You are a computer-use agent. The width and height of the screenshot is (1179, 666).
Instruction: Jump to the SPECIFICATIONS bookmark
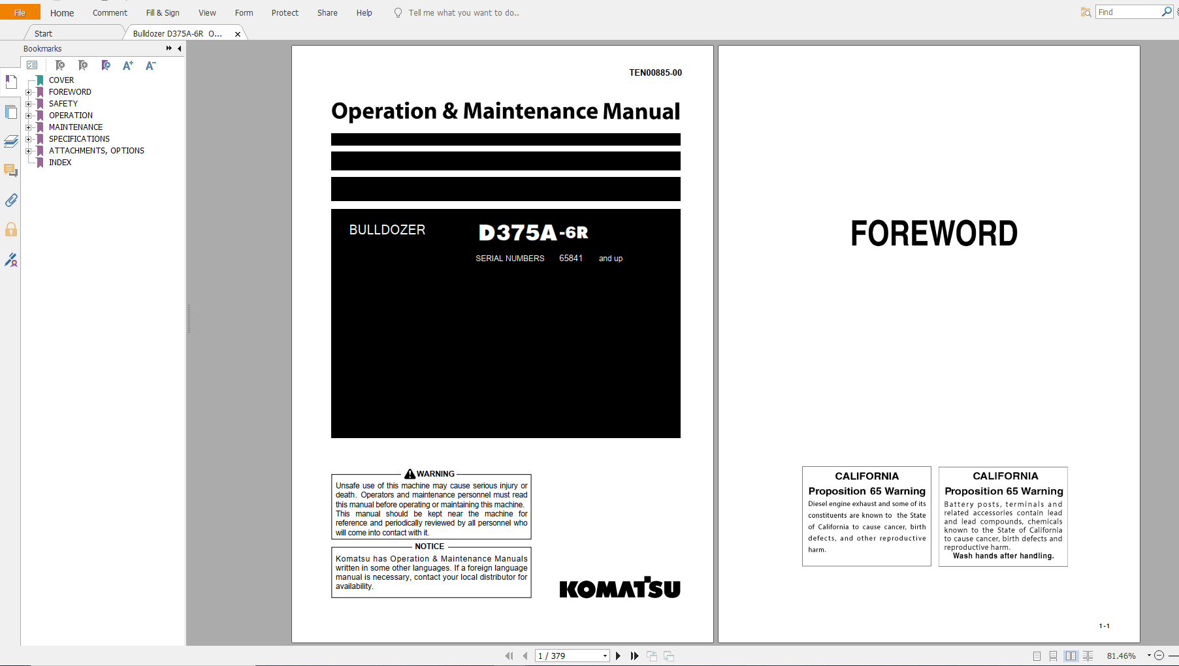(79, 139)
